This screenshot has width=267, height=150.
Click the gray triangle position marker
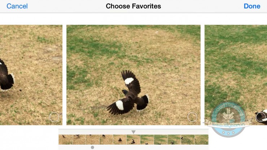click(133, 132)
